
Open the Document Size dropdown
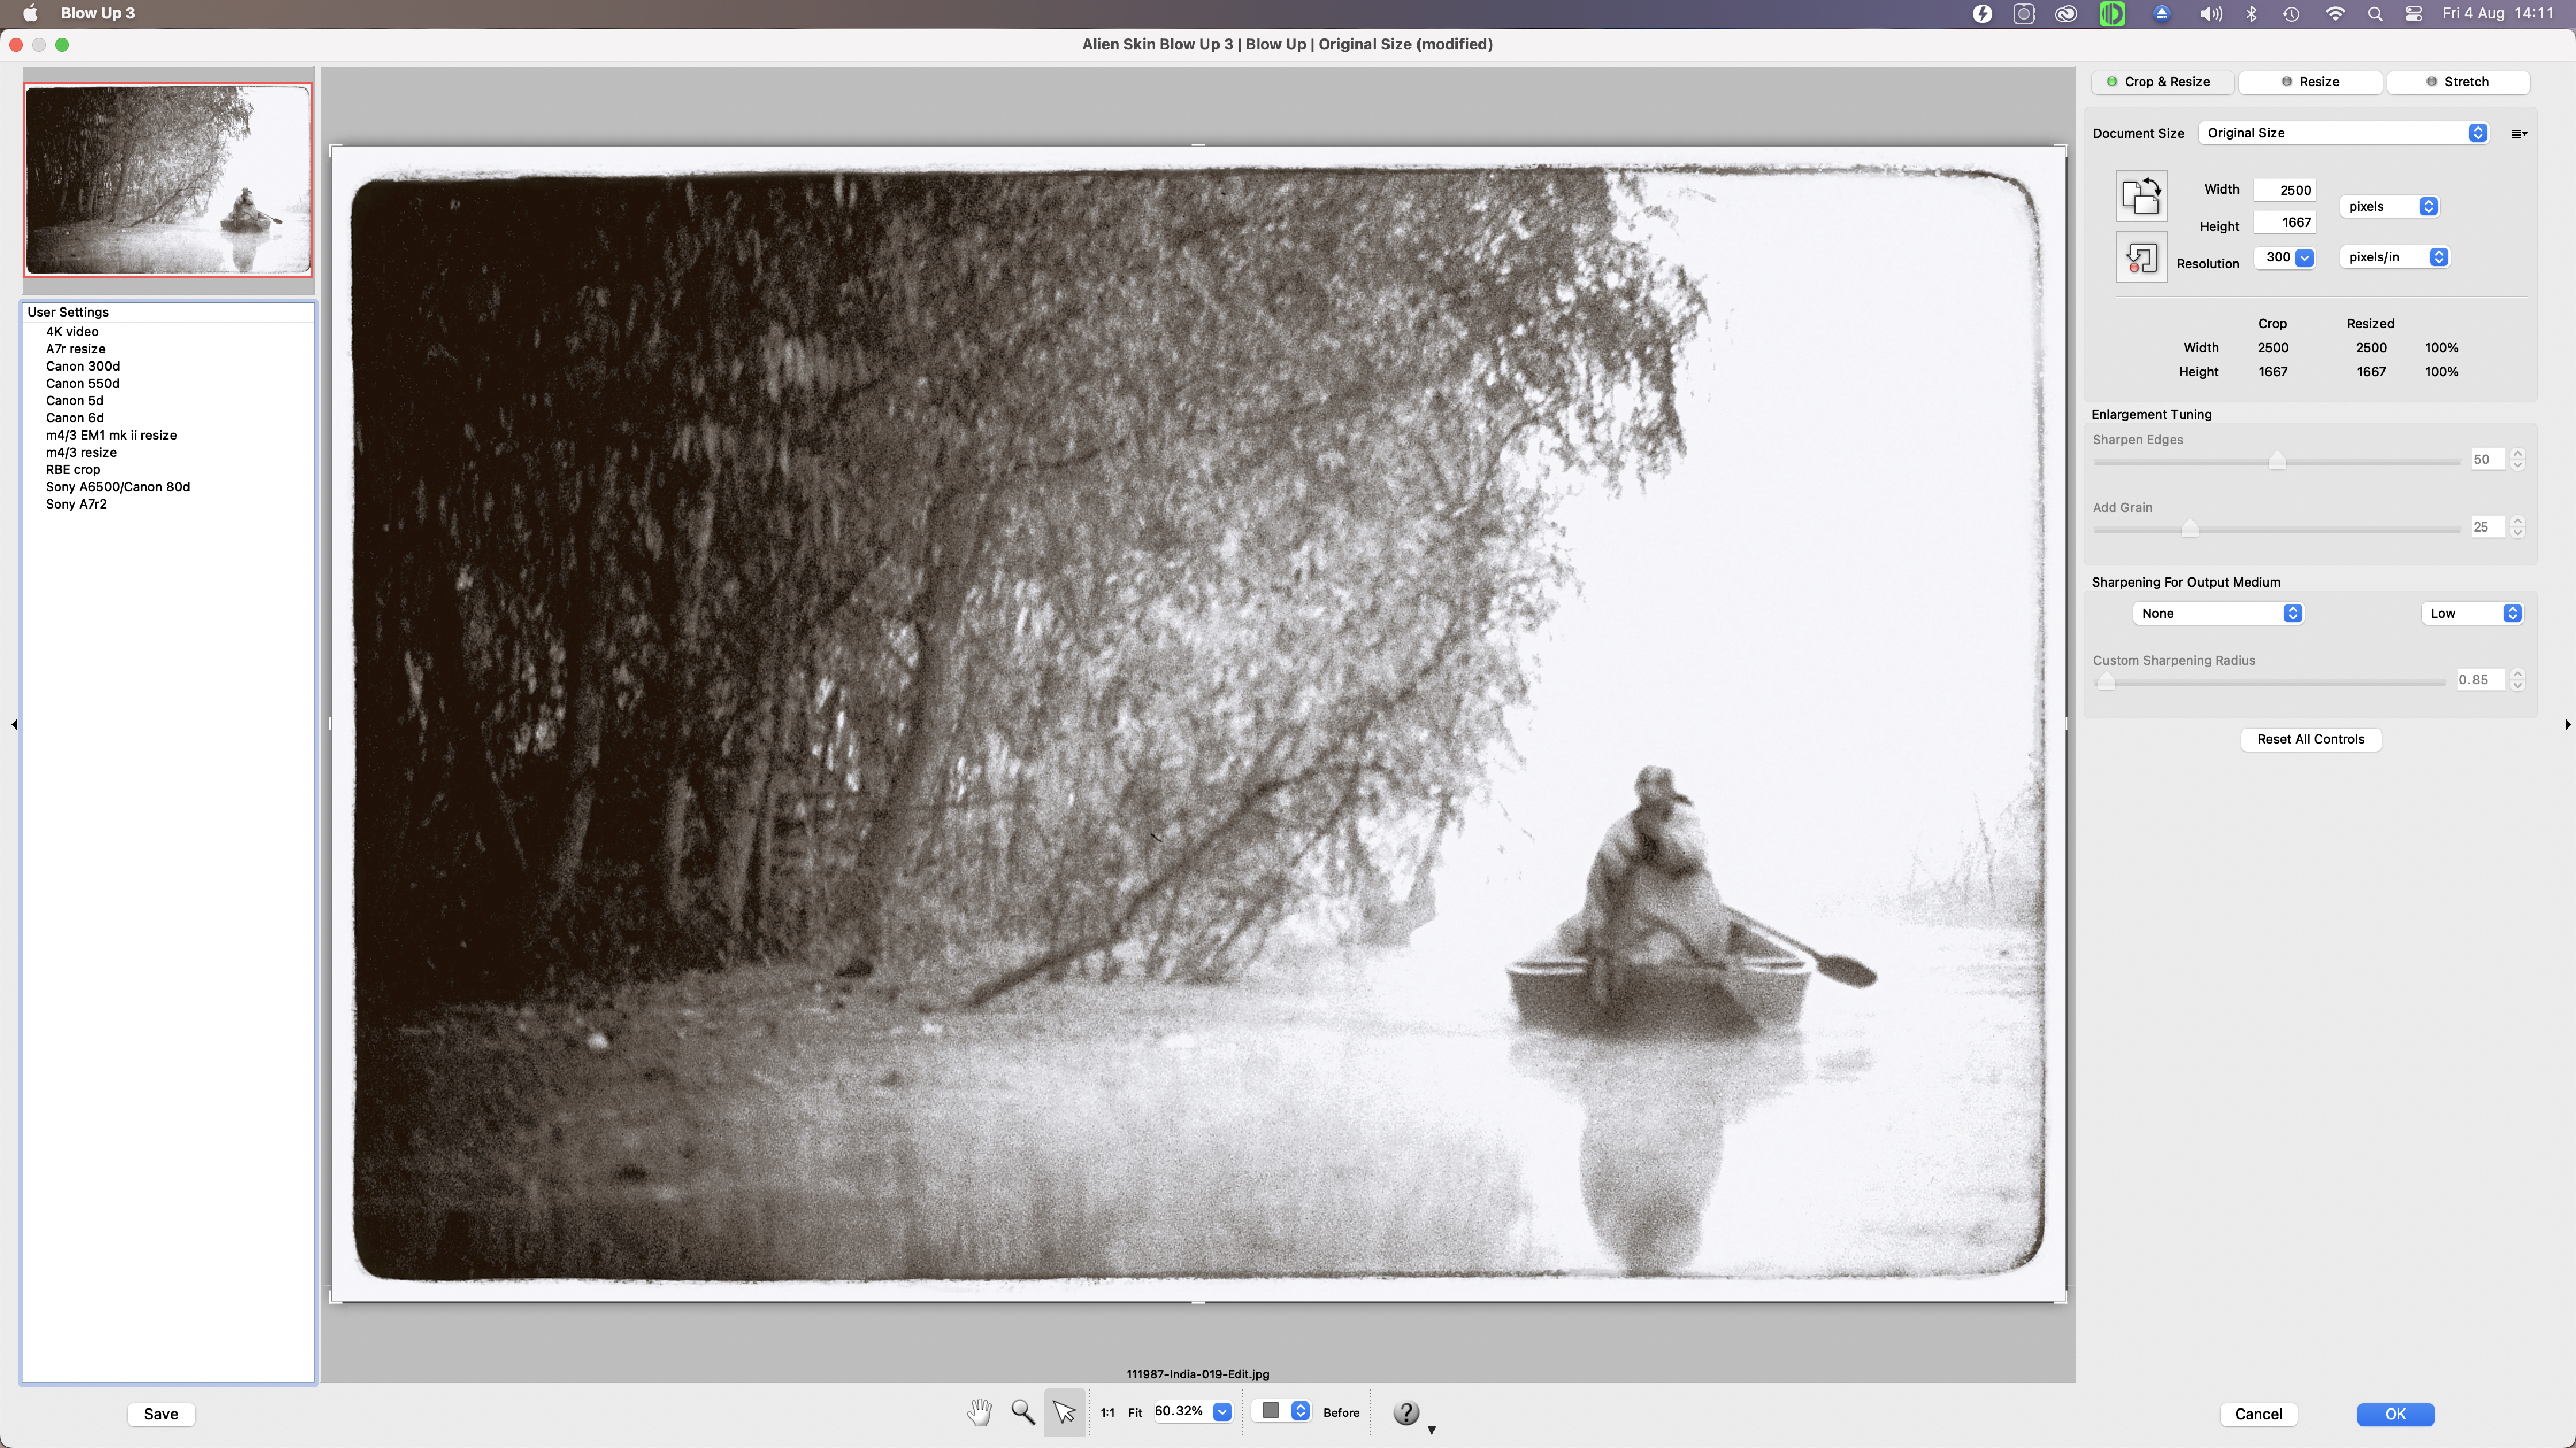(x=2343, y=133)
